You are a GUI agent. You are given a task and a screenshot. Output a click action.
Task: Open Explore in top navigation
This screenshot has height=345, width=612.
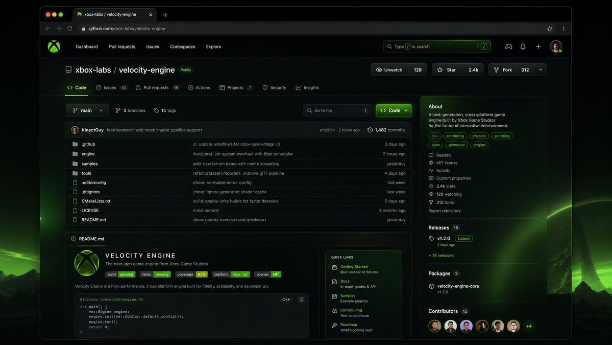click(213, 47)
